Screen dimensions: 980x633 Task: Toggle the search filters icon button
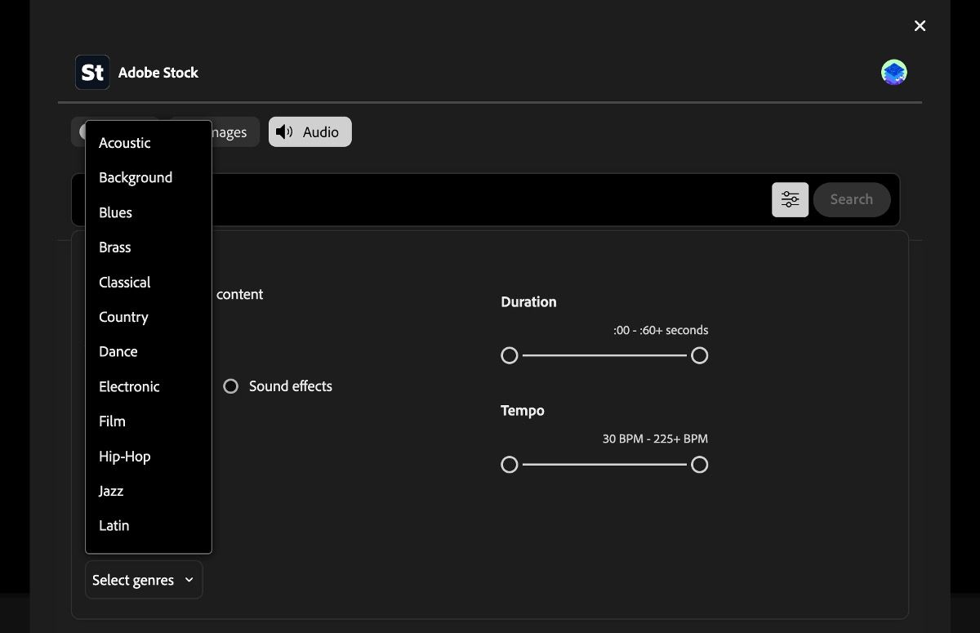click(x=790, y=199)
